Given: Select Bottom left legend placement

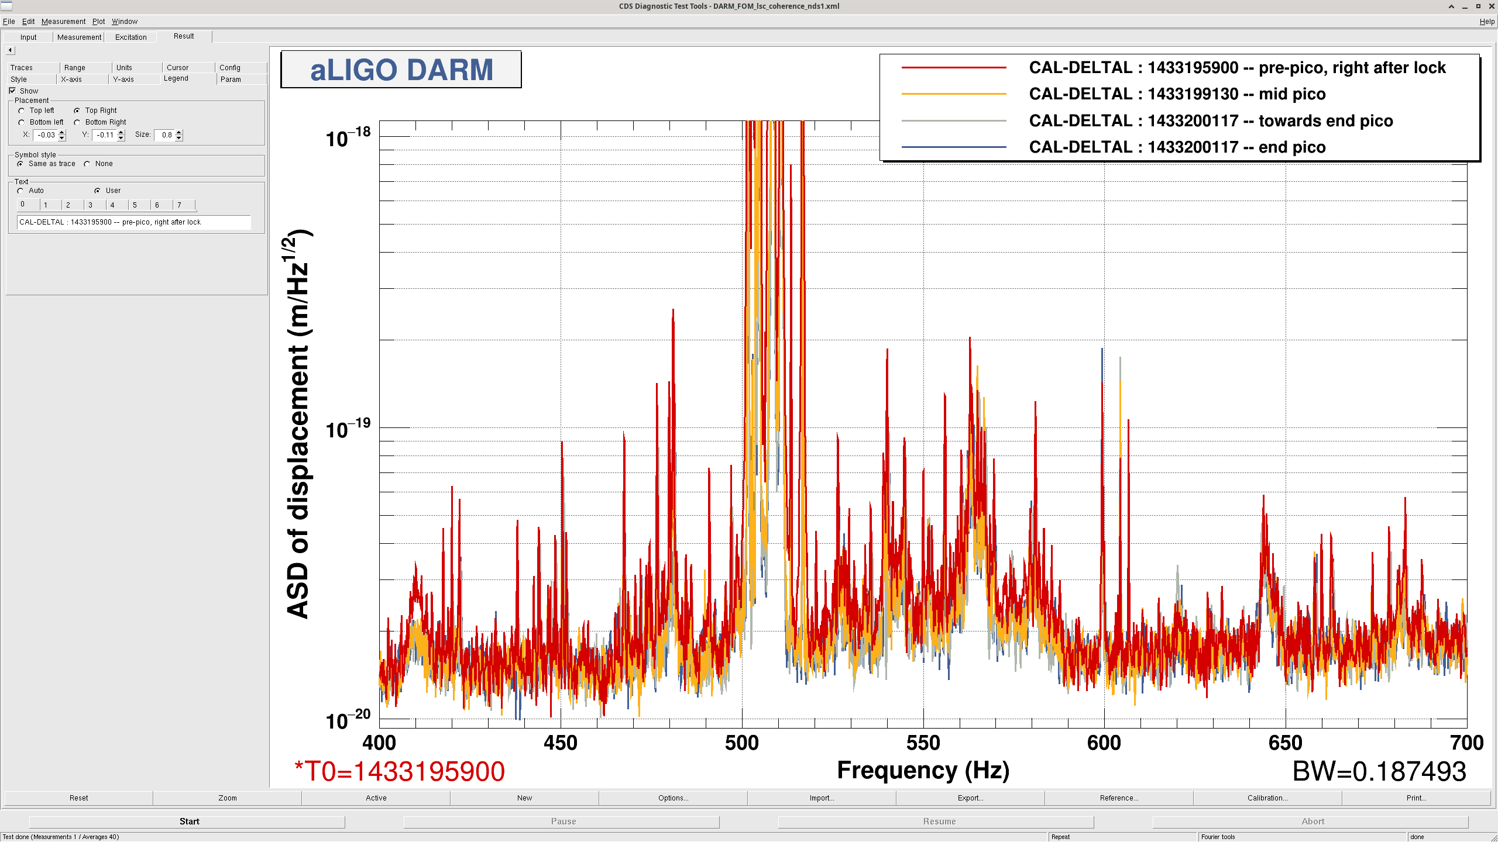Looking at the screenshot, I should 22,122.
